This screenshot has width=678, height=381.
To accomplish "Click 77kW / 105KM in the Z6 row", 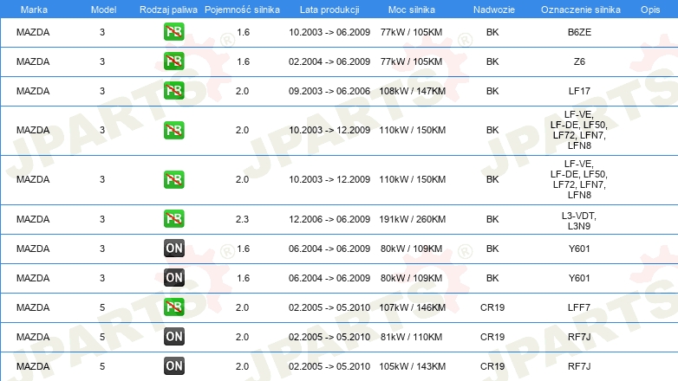I will [411, 61].
